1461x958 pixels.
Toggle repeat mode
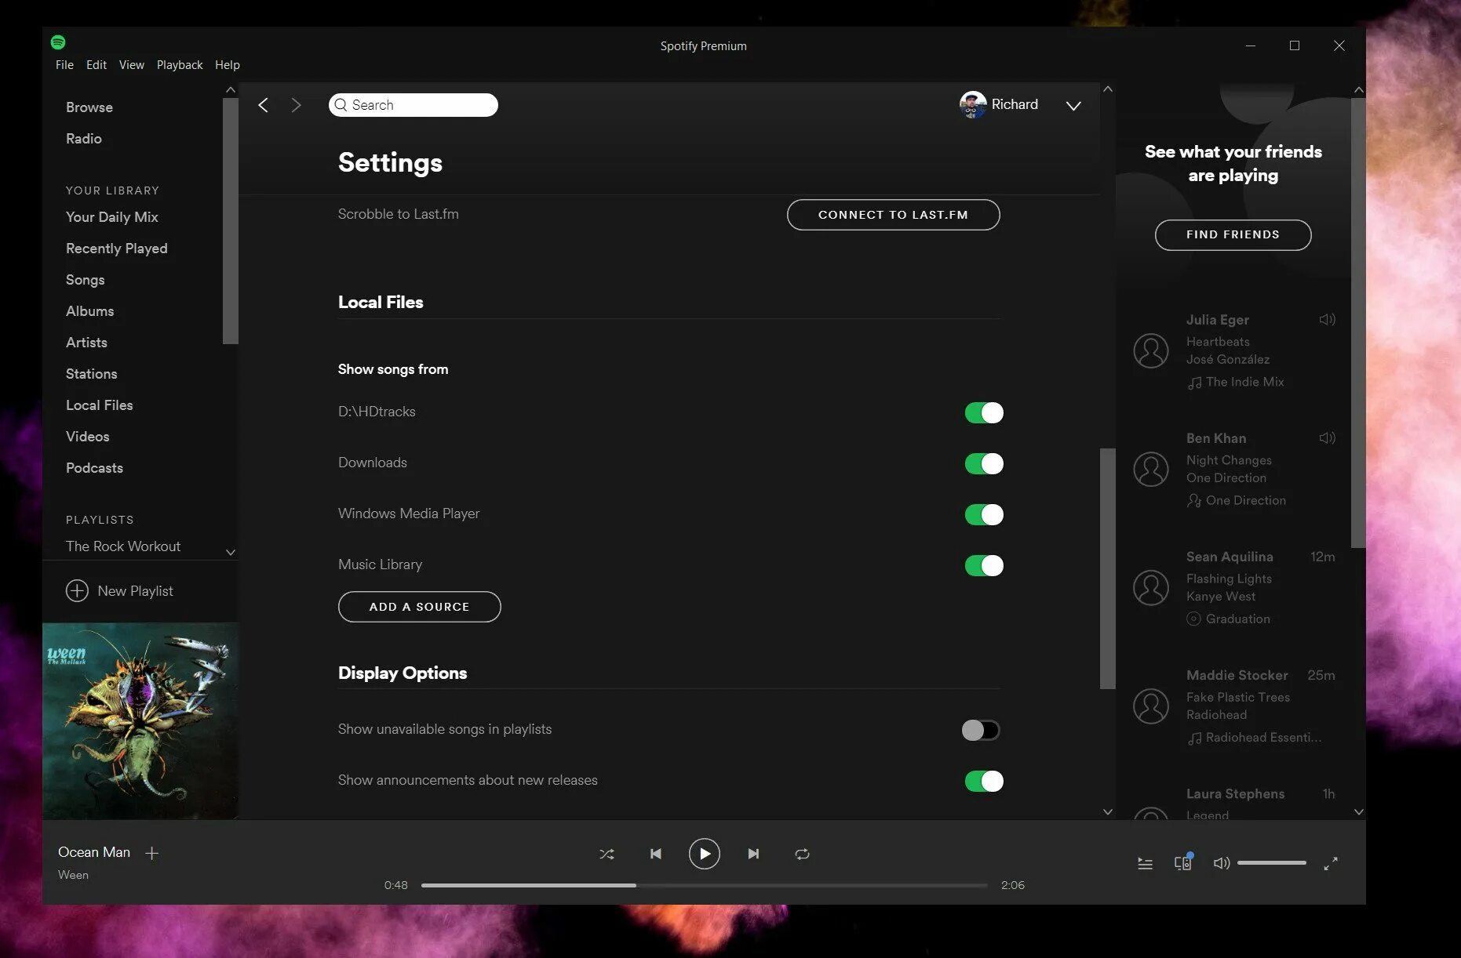coord(802,854)
